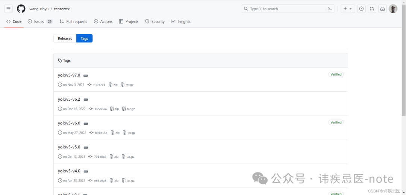Open the wang-xinyu owner link
This screenshot has height=195, width=406.
point(39,9)
